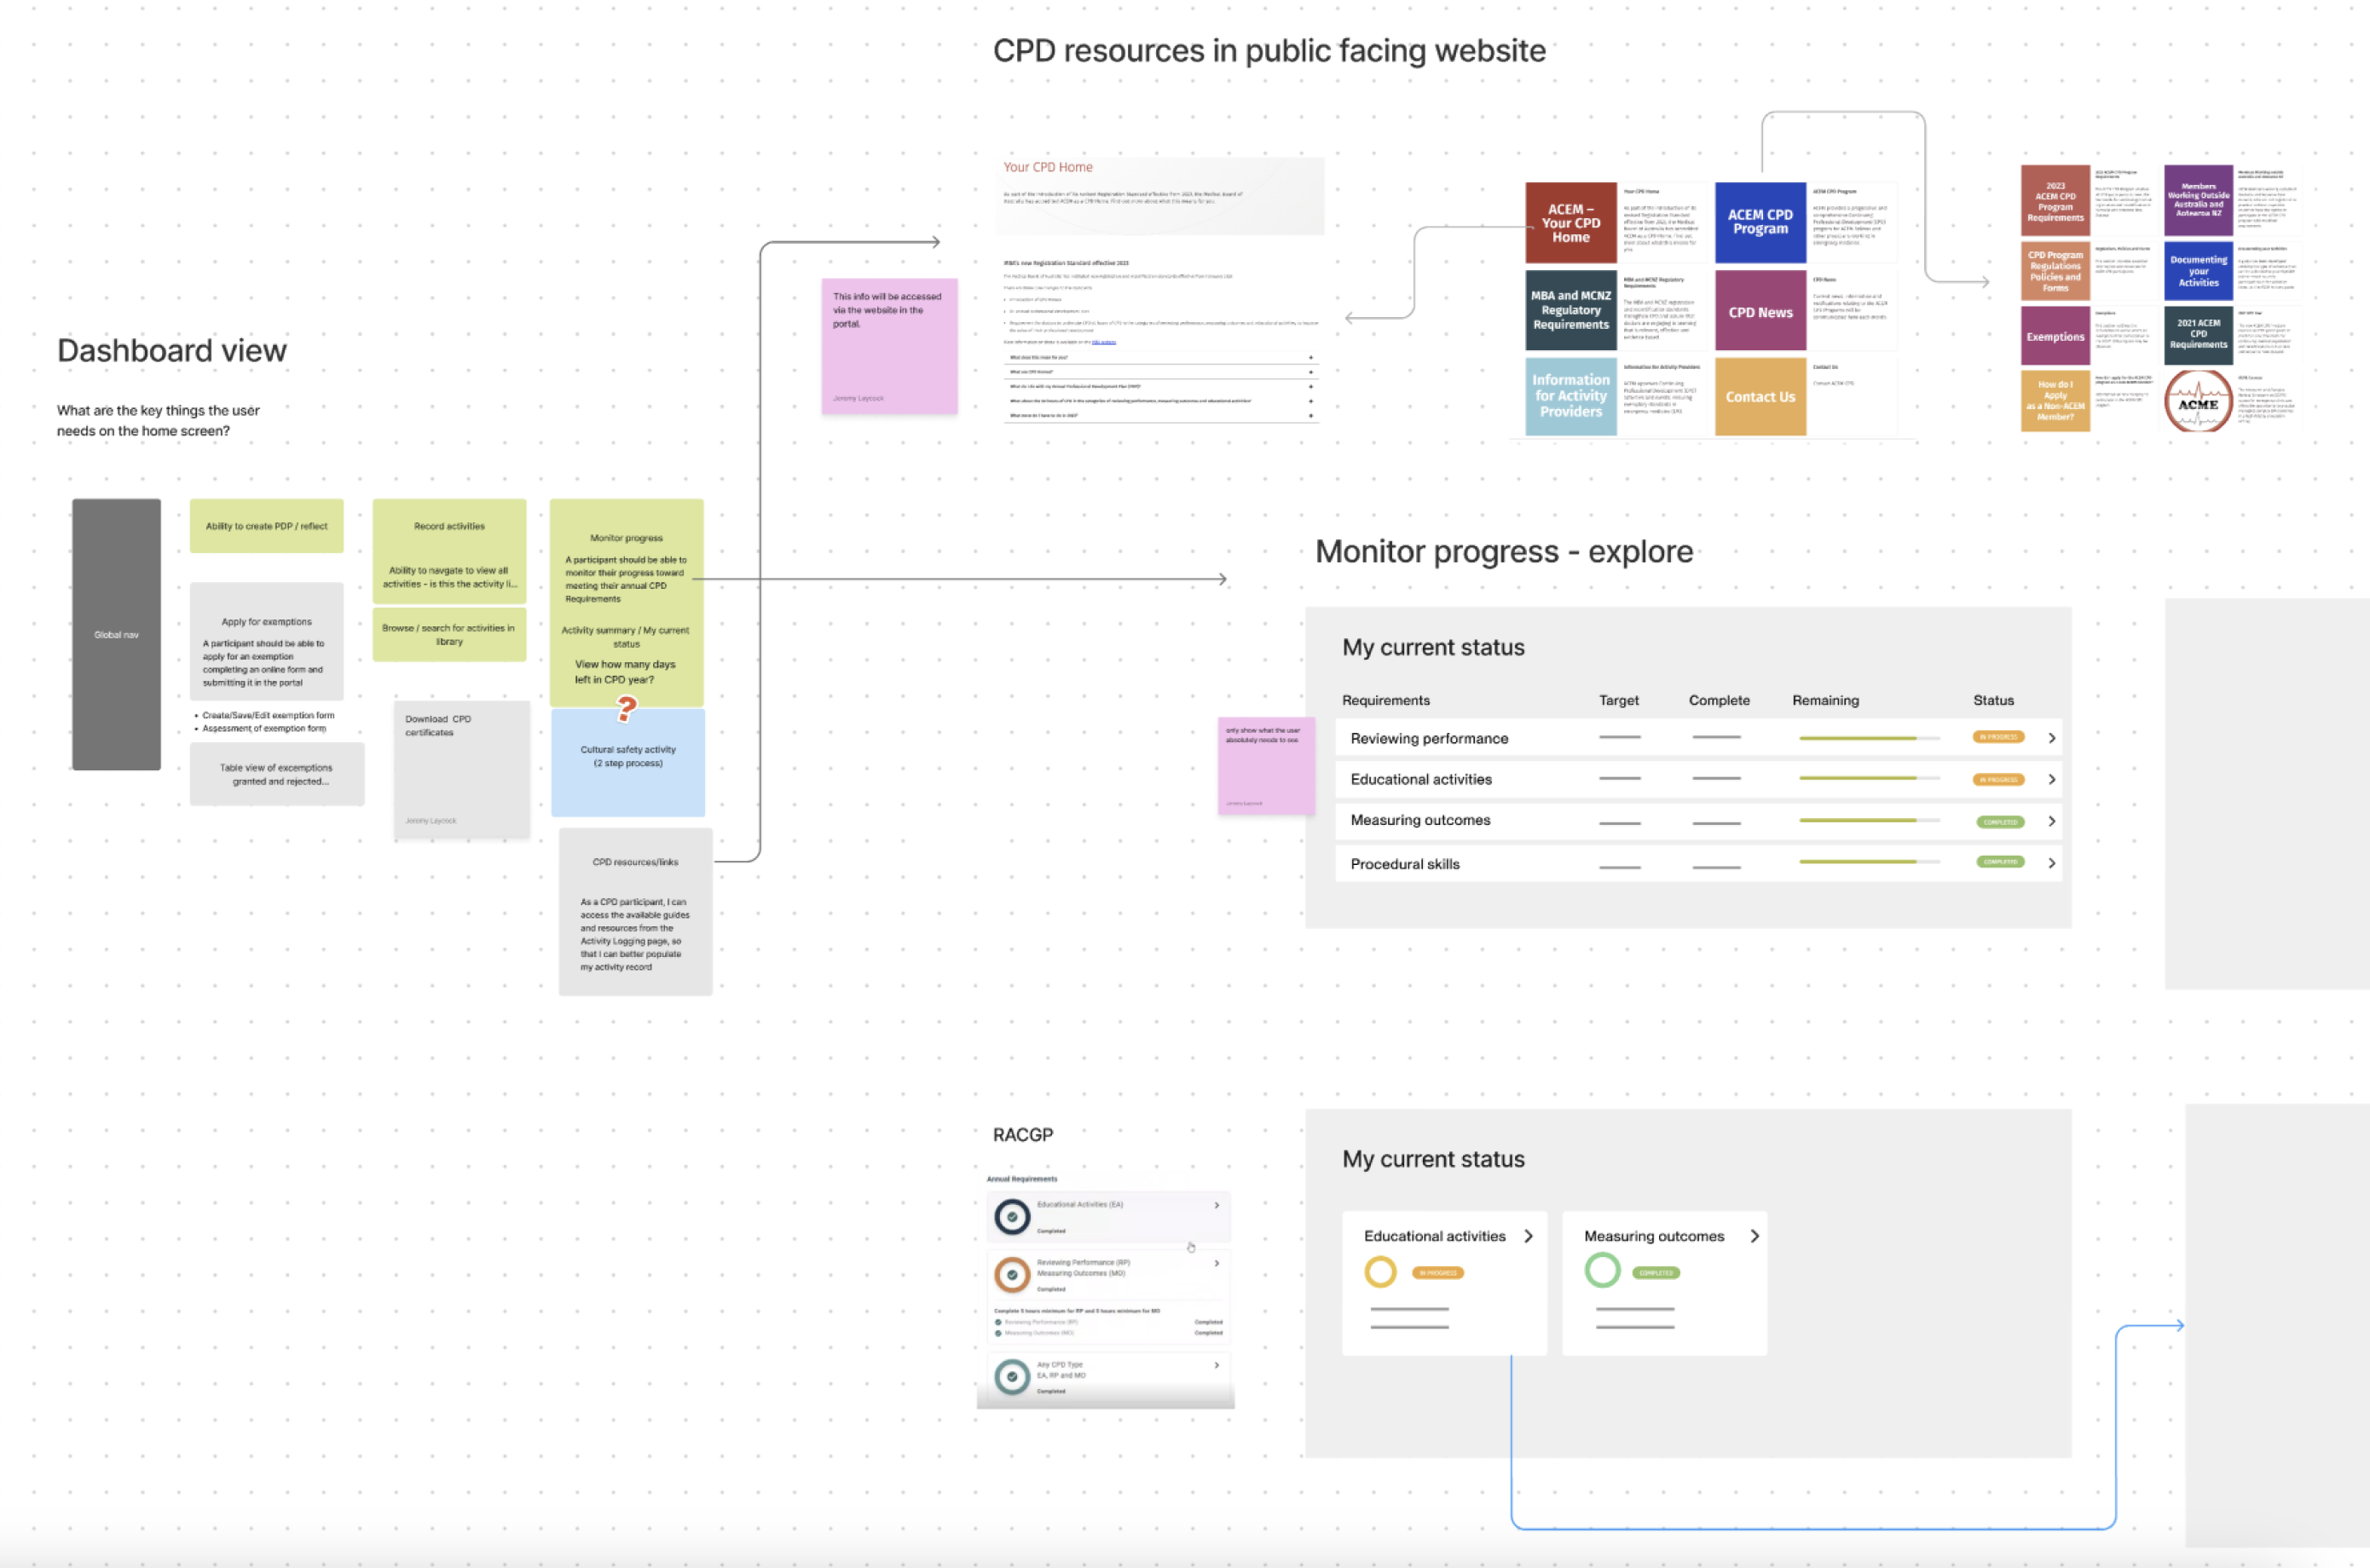
Task: Select the ACME heartbeat logo circle
Action: click(x=2198, y=402)
